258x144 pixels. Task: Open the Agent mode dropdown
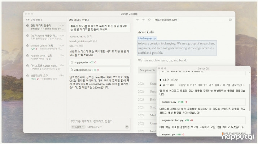point(78,127)
